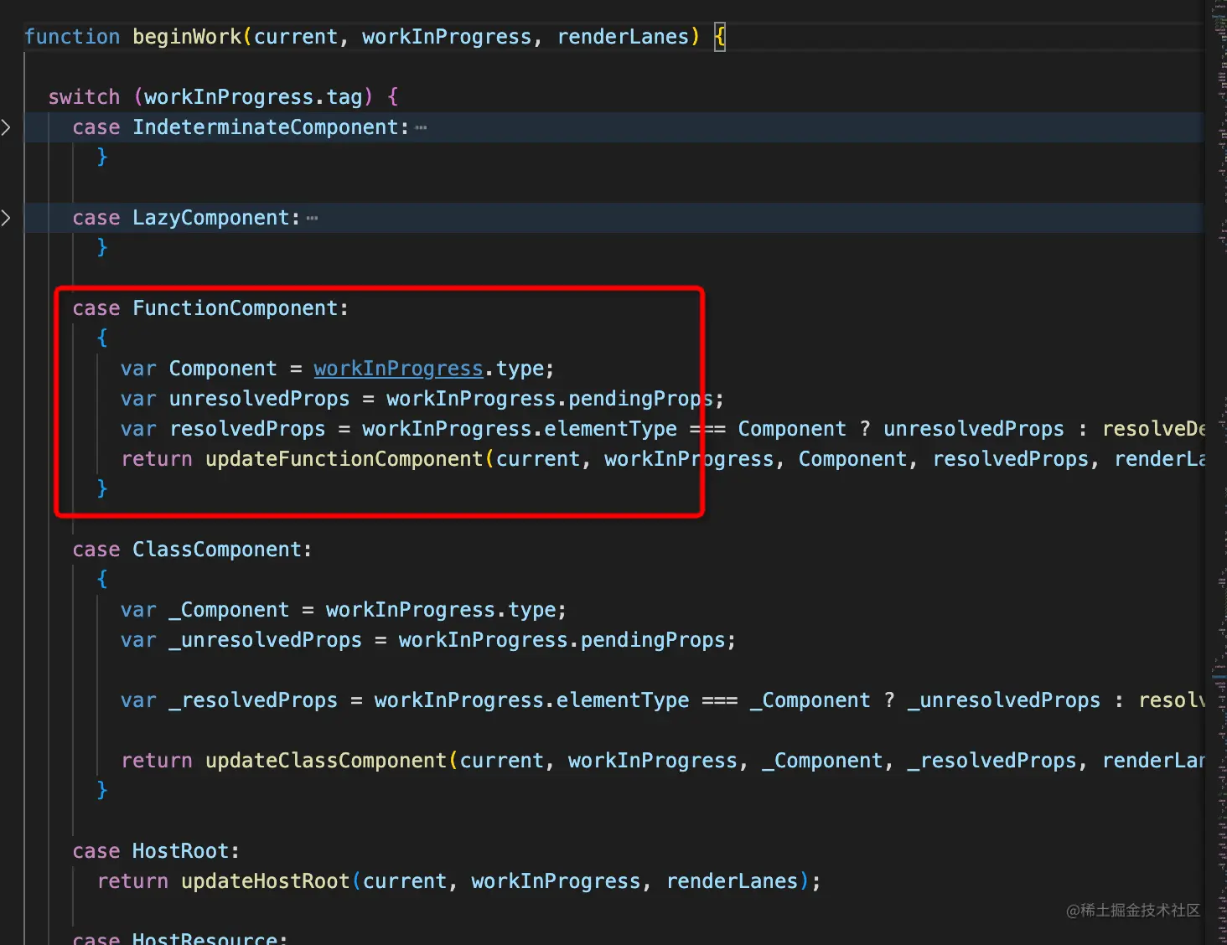Image resolution: width=1227 pixels, height=945 pixels.
Task: Unfold ellipsis after IndeterminateComponent case label
Action: click(x=421, y=128)
